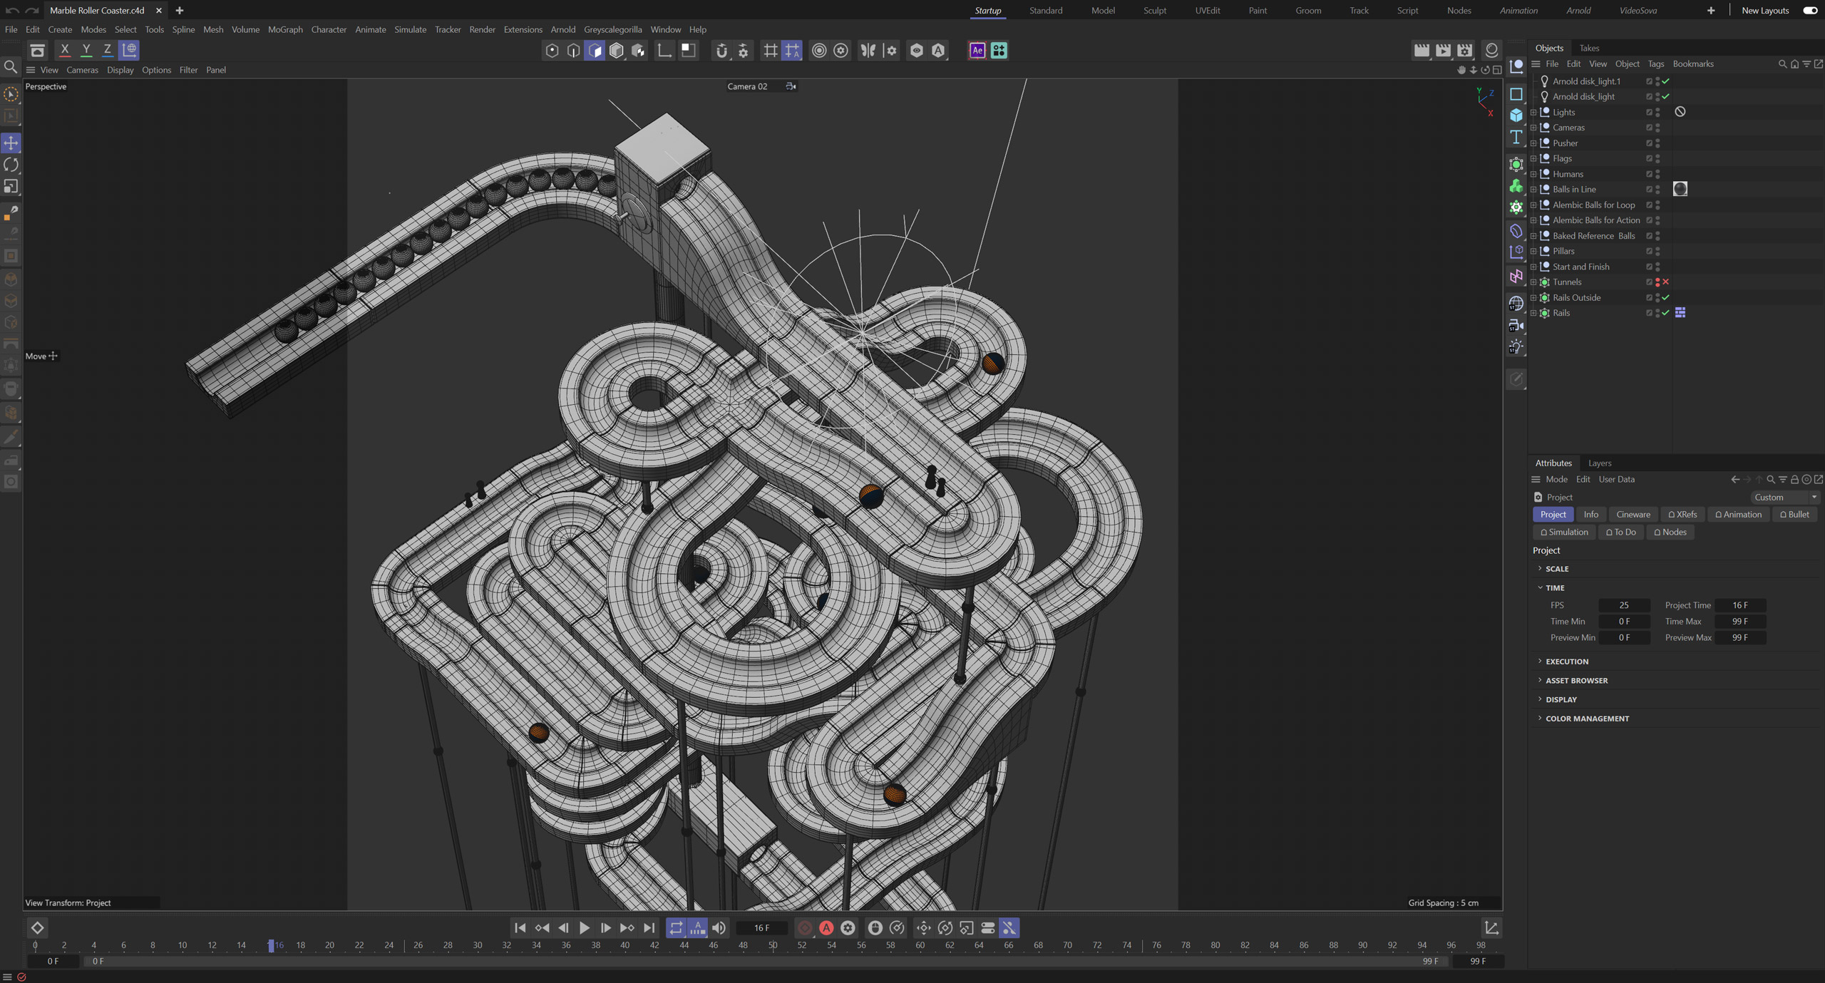The image size is (1825, 983).
Task: Expand the SCALE section in Project attributes
Action: (x=1556, y=569)
